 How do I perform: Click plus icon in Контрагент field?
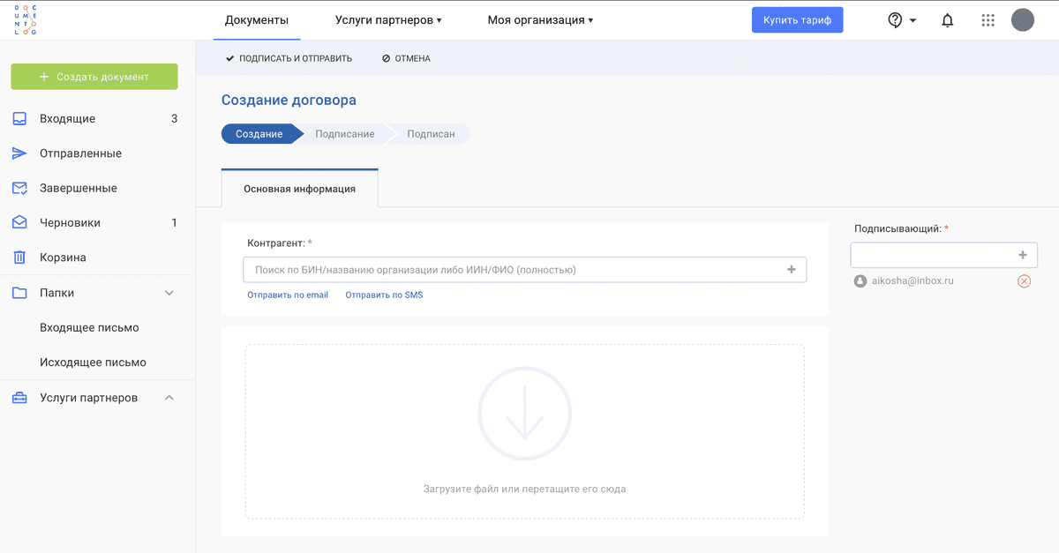point(792,270)
